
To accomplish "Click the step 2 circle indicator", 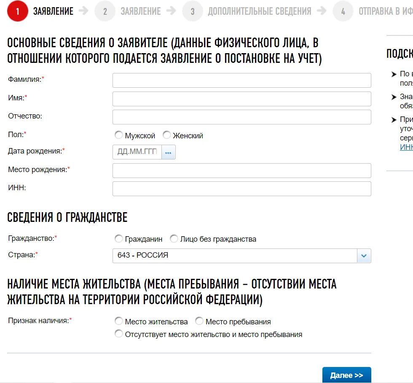I will 105,11.
